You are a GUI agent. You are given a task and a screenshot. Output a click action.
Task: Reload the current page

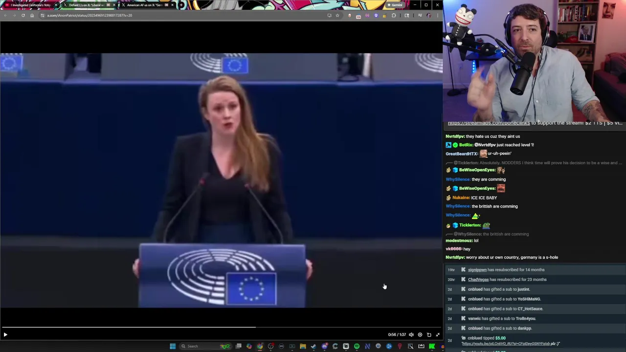click(x=23, y=15)
